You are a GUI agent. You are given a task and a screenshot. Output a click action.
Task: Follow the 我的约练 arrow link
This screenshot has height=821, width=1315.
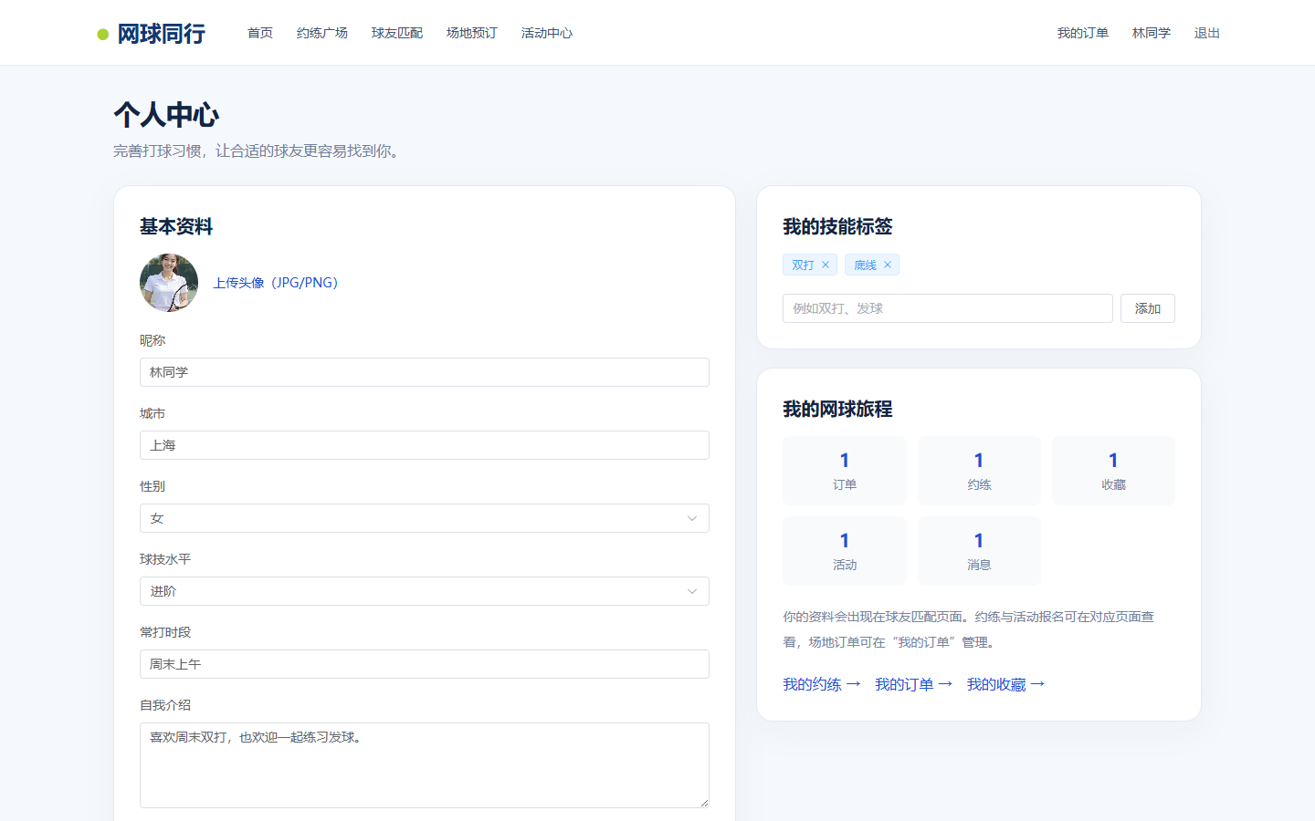pos(822,684)
